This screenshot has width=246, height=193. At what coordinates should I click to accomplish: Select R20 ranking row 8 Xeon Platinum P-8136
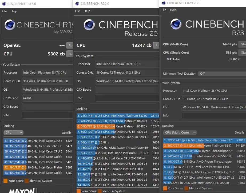[x=118, y=153]
